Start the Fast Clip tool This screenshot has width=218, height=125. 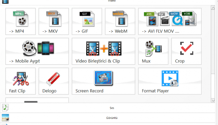[20, 81]
